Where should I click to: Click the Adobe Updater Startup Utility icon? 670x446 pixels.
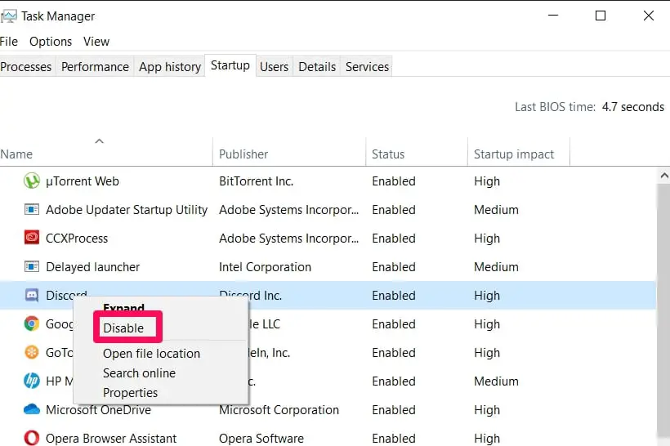32,209
